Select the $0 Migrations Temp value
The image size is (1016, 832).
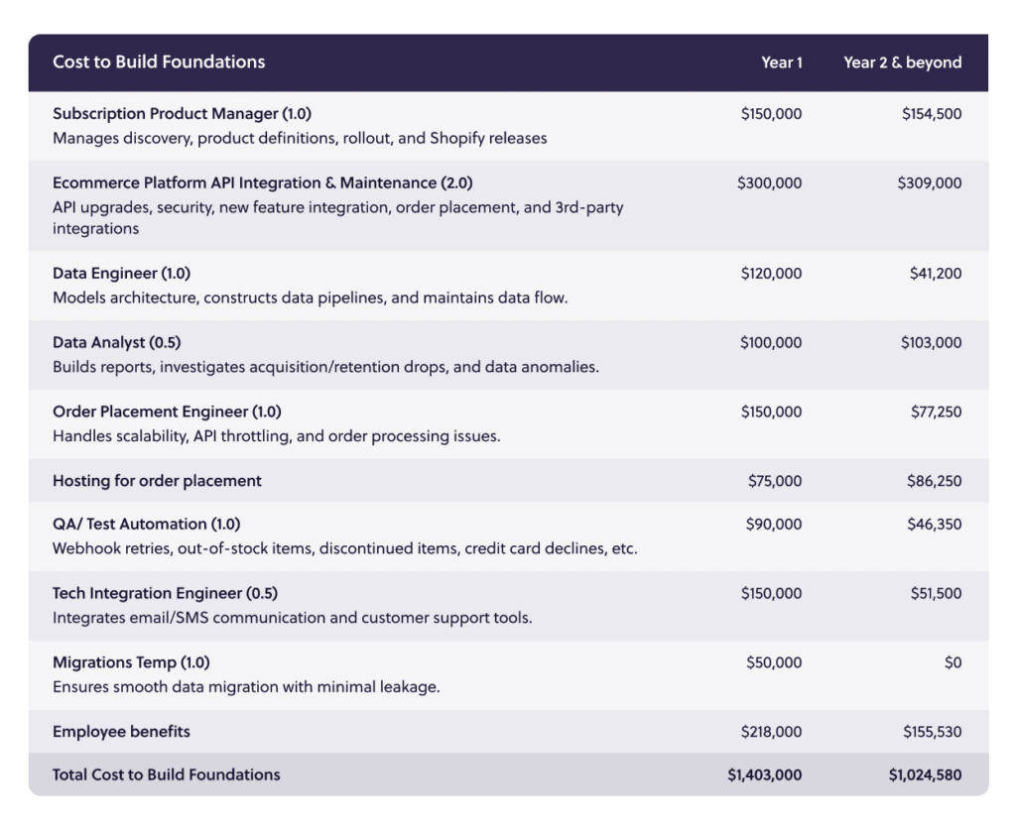953,661
